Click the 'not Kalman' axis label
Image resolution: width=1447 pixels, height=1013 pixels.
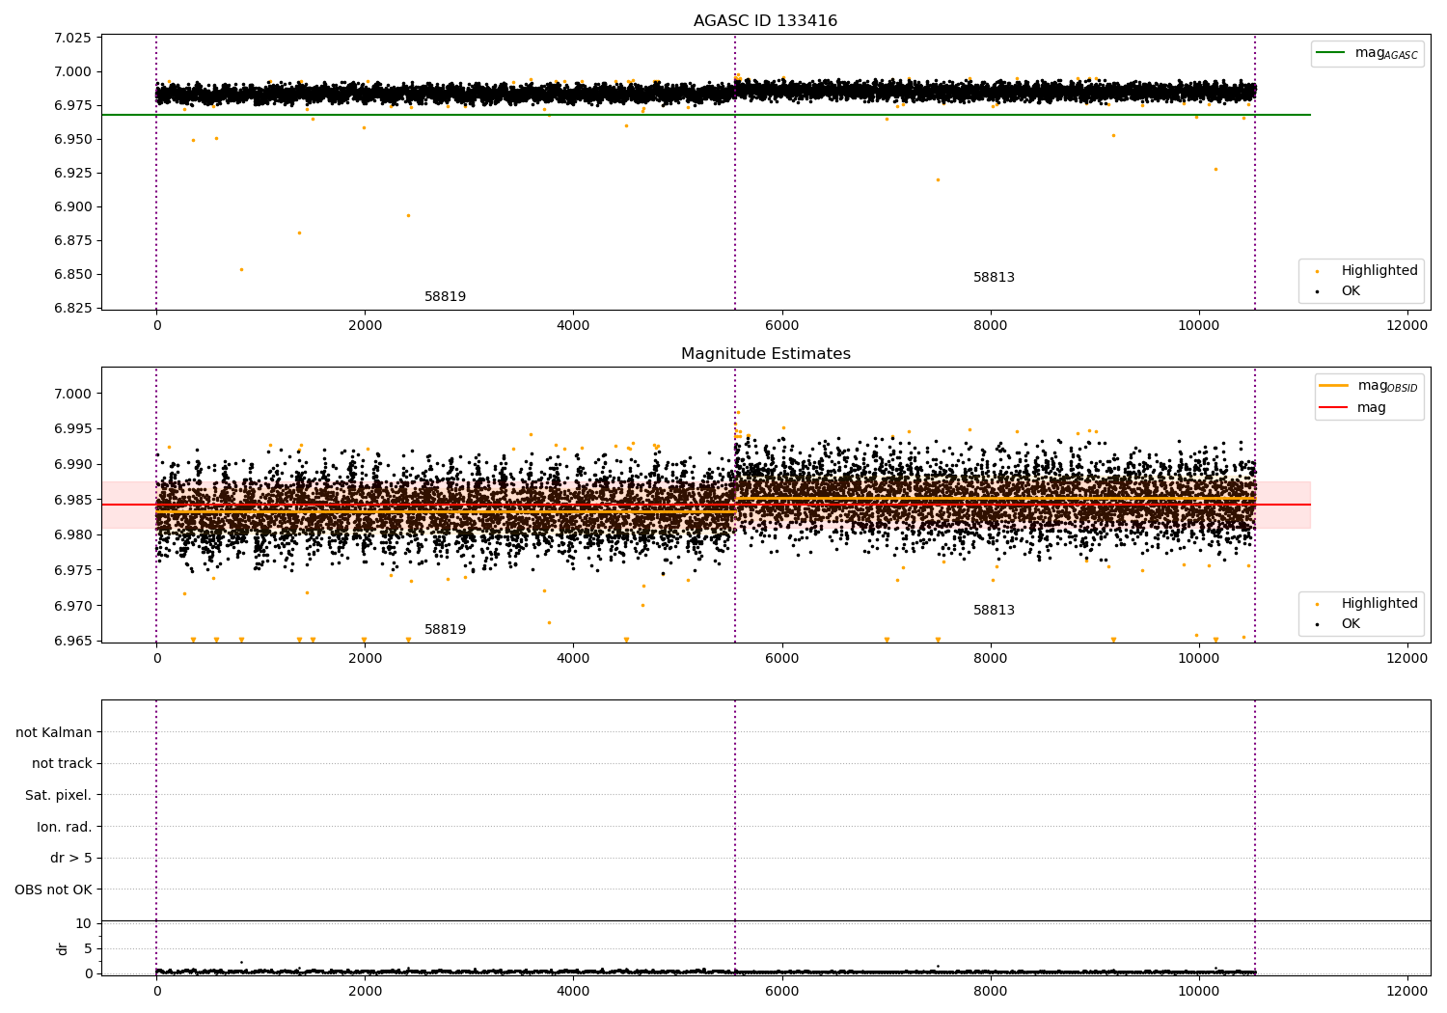(54, 732)
